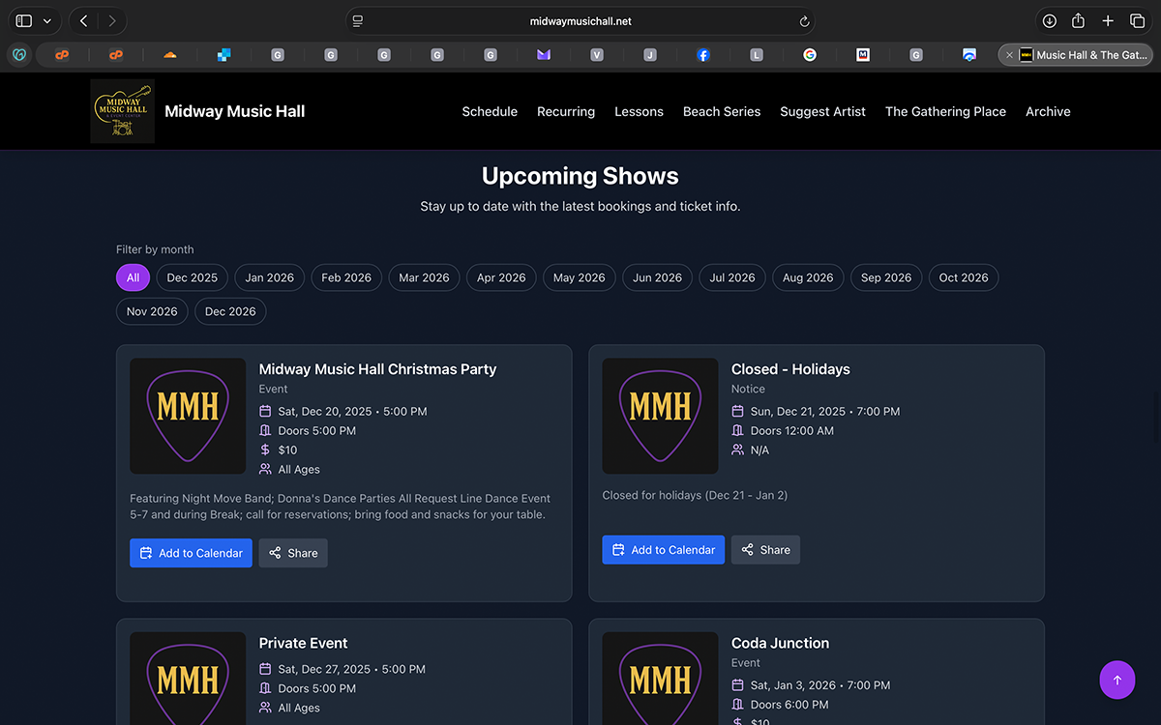Click the Midway Music Hall Christmas Party title

377,369
